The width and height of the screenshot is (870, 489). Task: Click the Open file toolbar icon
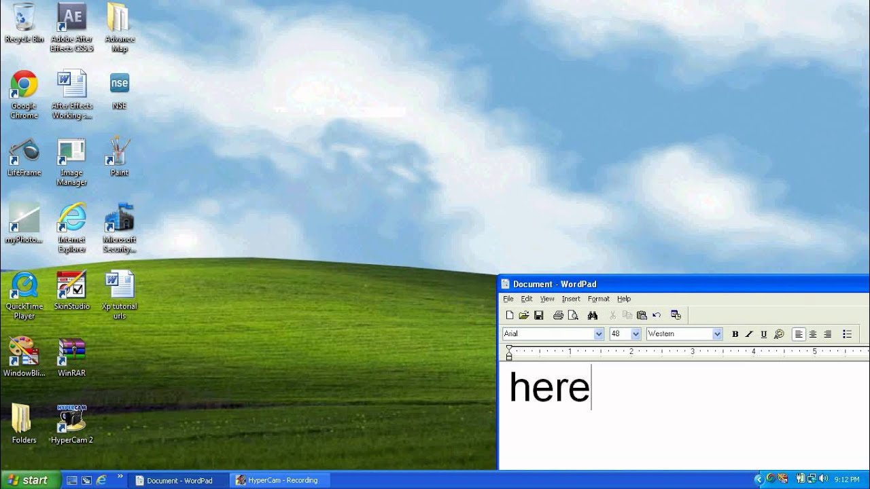tap(524, 315)
